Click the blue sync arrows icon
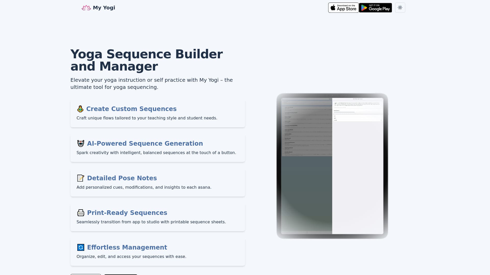Image resolution: width=490 pixels, height=275 pixels. pos(81,248)
